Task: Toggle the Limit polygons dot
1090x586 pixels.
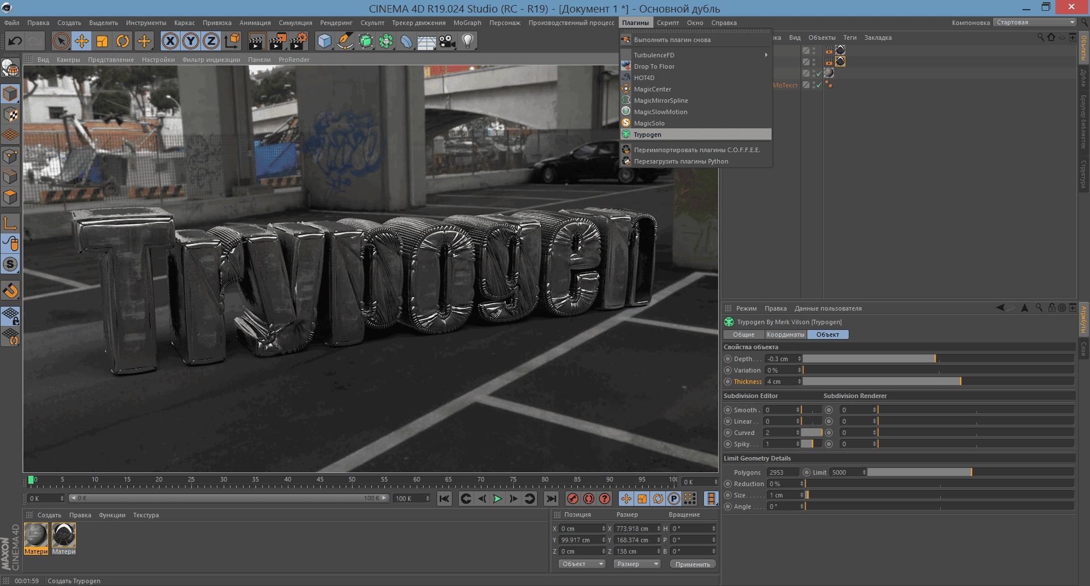Action: pyautogui.click(x=807, y=472)
